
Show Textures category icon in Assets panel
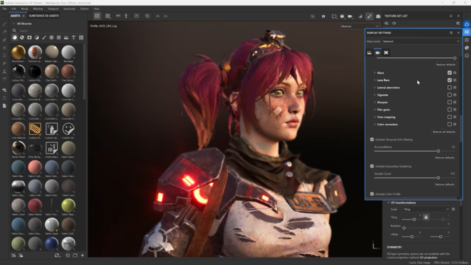click(59, 37)
